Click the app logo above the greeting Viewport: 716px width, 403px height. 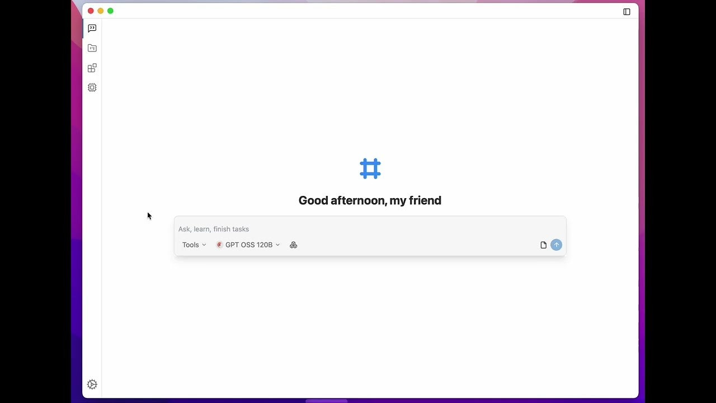tap(370, 168)
